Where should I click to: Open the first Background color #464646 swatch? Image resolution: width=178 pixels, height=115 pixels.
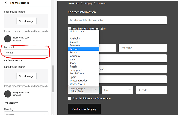pyautogui.click(x=8, y=39)
